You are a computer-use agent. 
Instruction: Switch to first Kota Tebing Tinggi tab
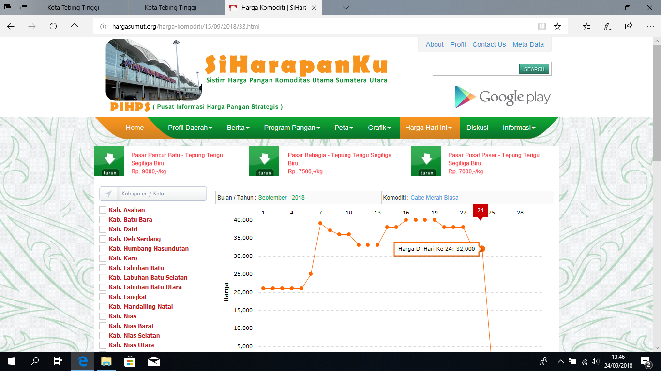click(71, 8)
